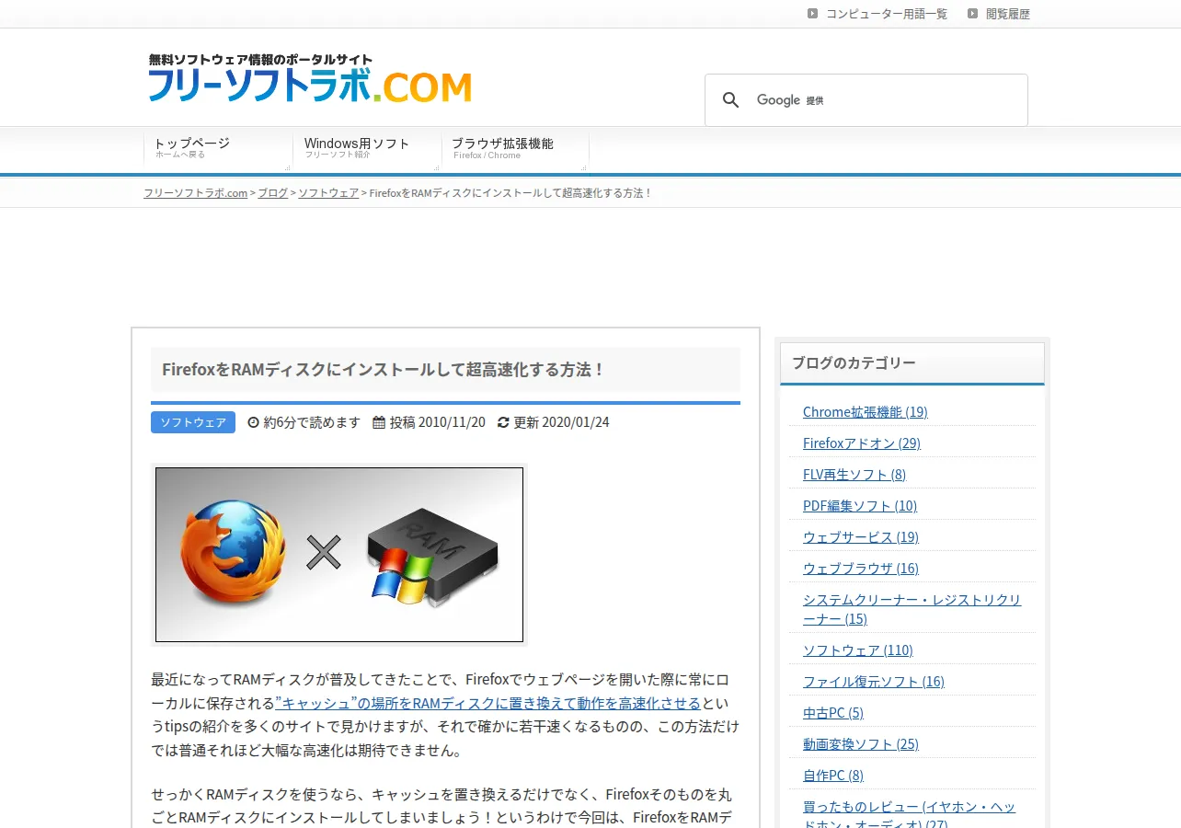Click the arrow icon beside 閲覧履歴
Screen dimensions: 1181x828
(x=973, y=14)
